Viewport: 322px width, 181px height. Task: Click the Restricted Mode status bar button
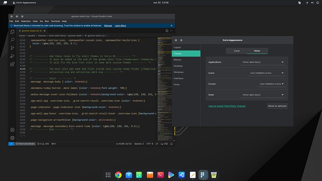(x=25, y=144)
